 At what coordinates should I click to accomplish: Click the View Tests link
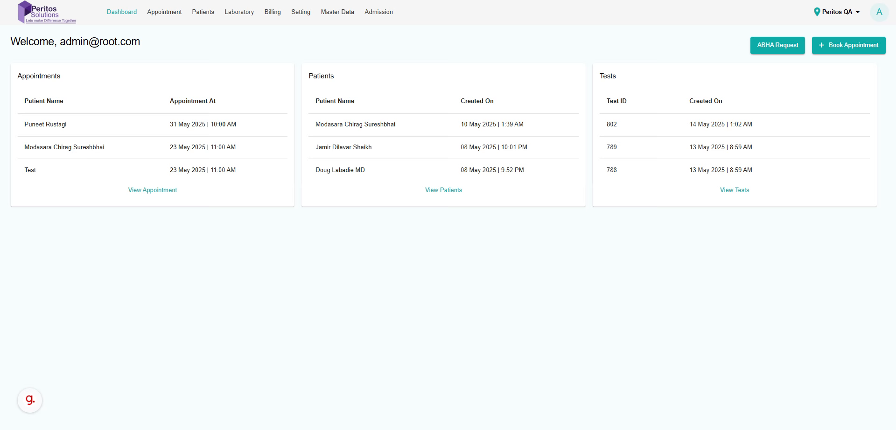tap(734, 190)
